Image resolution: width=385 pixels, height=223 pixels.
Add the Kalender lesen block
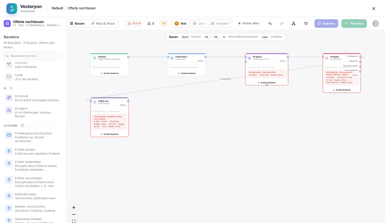coord(33,196)
